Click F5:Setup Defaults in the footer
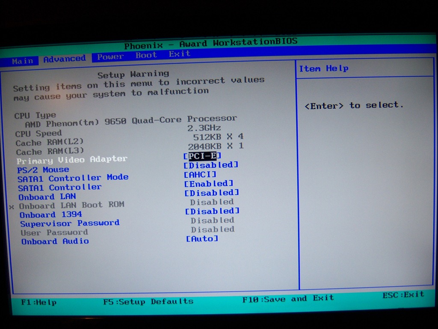Image resolution: width=438 pixels, height=329 pixels. point(148,302)
